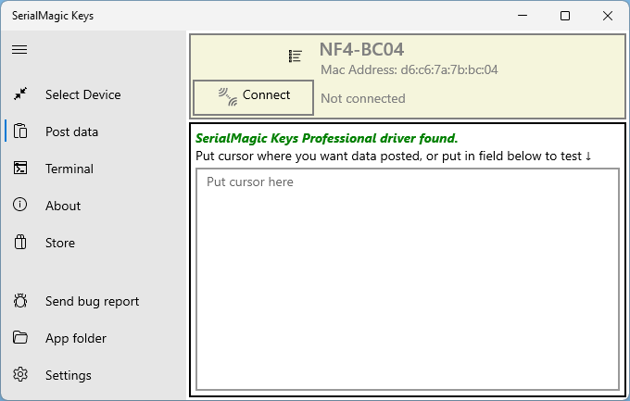Click the NF4-BC04 device name header
This screenshot has width=630, height=401.
[x=361, y=49]
